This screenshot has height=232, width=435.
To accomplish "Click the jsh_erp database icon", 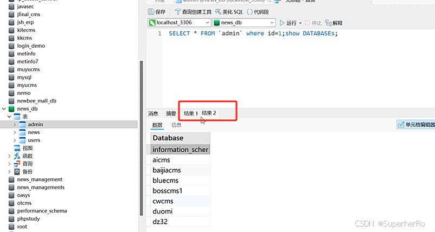I will click(x=11, y=22).
